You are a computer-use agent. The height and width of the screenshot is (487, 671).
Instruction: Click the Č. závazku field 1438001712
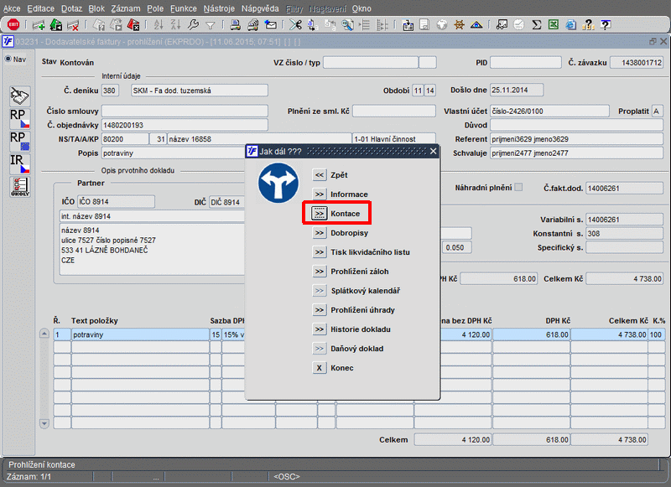pyautogui.click(x=637, y=62)
